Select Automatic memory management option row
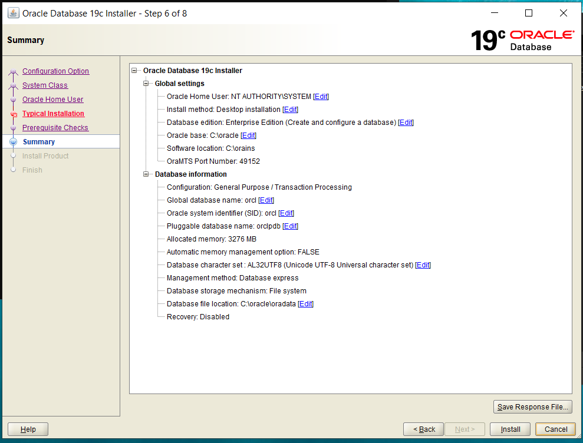This screenshot has height=443, width=583. click(x=243, y=252)
